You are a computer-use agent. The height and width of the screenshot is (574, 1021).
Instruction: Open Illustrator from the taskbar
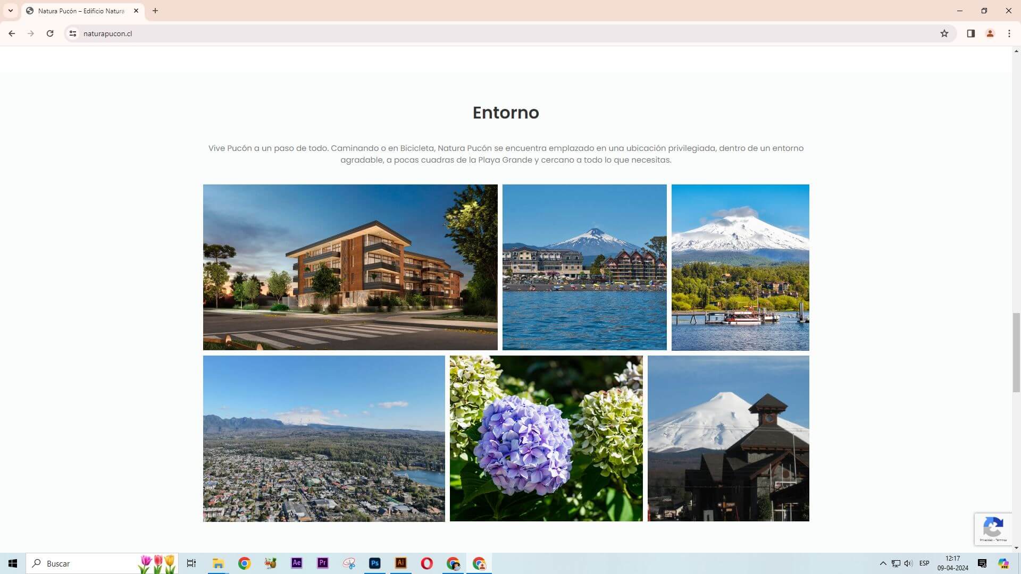[401, 563]
